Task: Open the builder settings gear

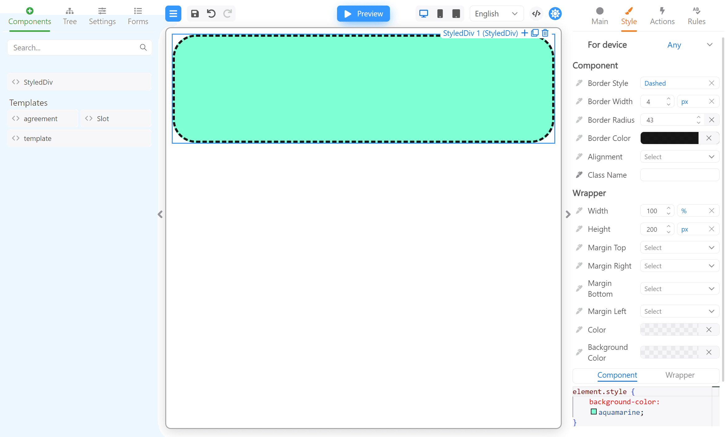Action: [555, 14]
